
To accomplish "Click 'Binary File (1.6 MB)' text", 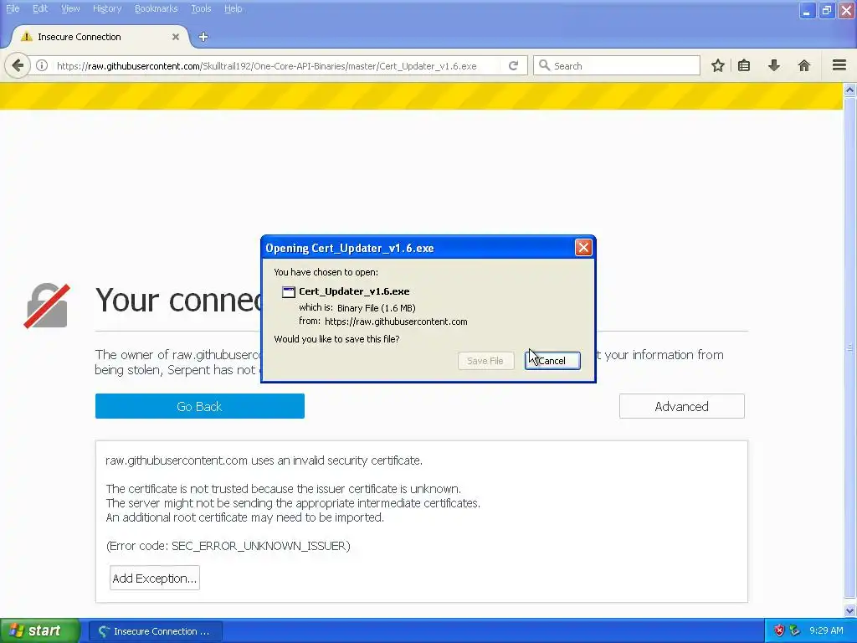I will (x=376, y=308).
